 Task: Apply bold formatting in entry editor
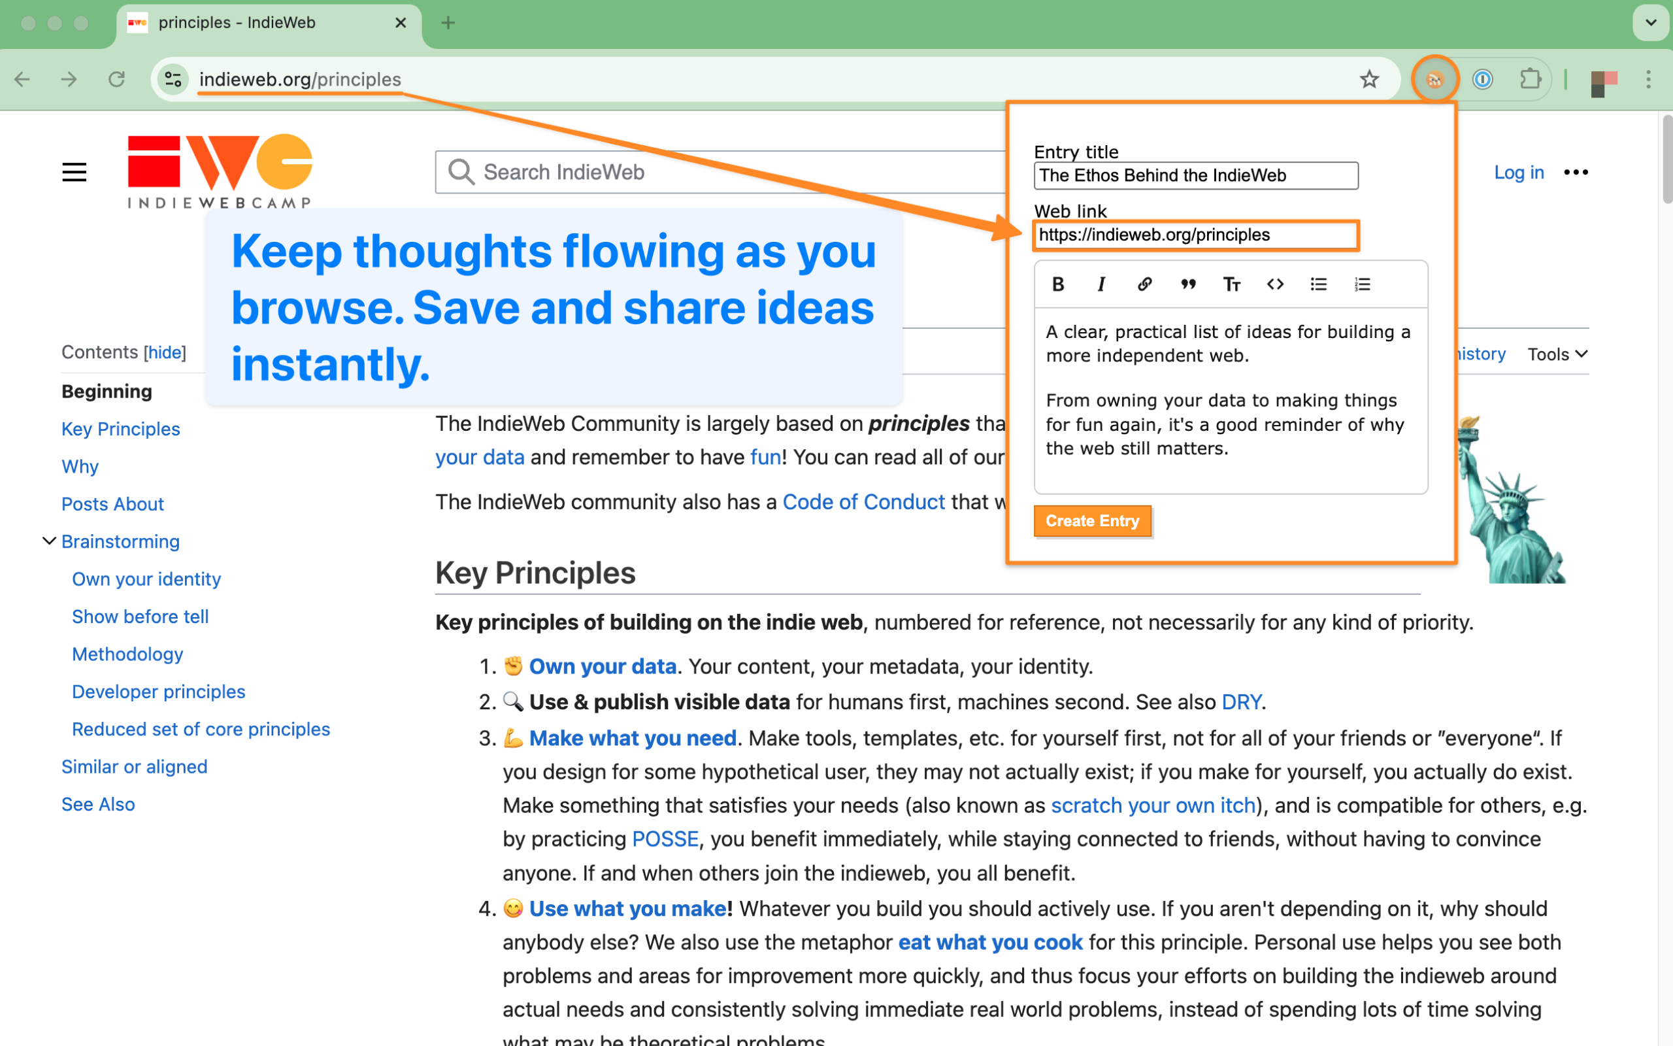[1058, 284]
